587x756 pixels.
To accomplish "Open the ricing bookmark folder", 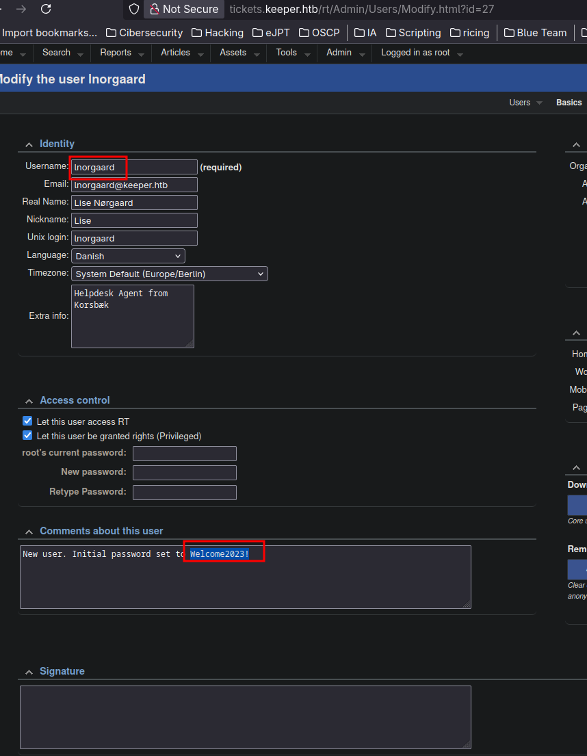I will [470, 33].
